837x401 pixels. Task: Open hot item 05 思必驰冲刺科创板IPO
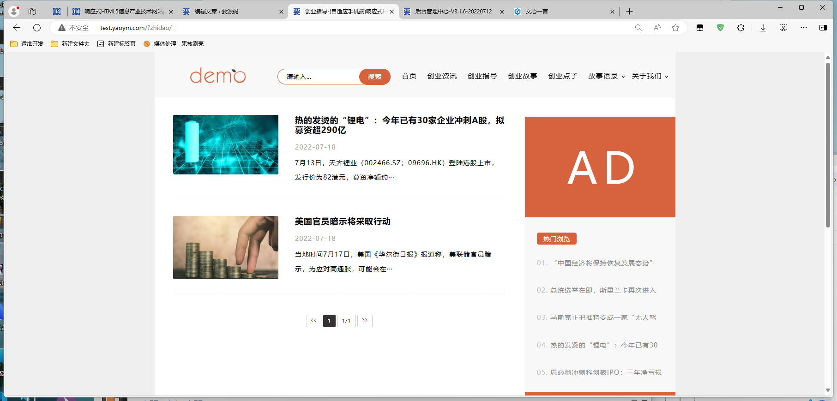pos(599,372)
